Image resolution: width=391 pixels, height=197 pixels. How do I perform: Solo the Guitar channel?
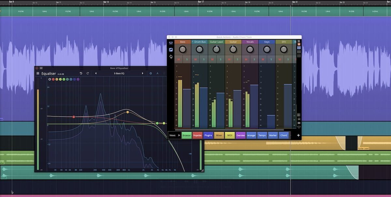pos(238,59)
